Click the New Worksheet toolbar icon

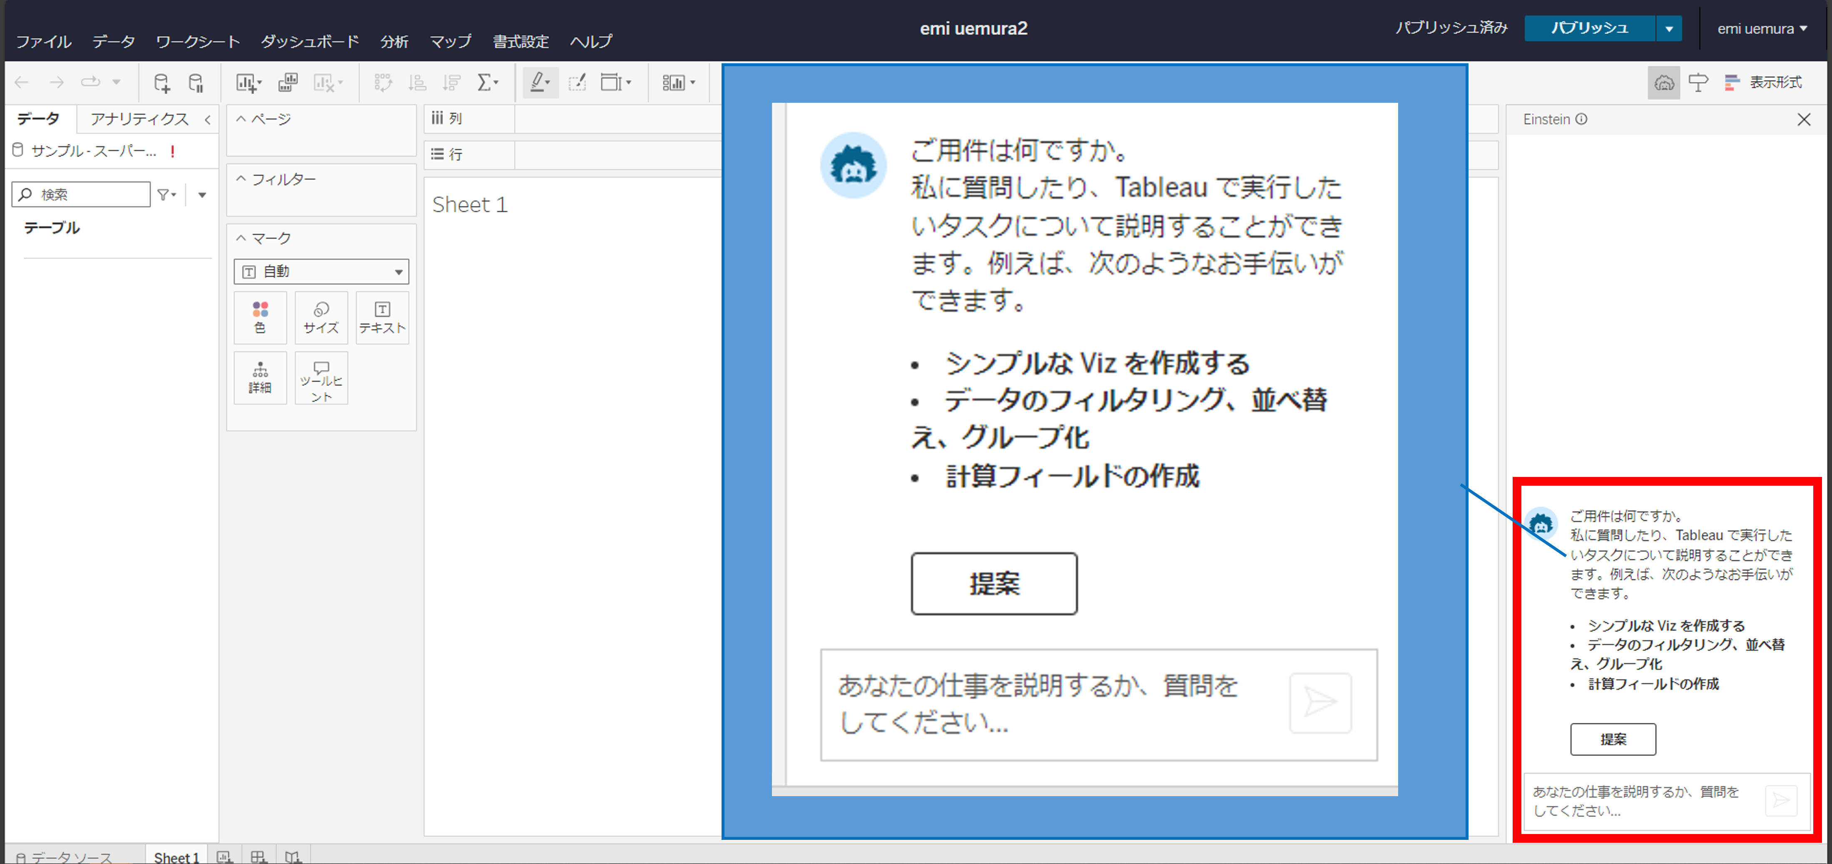pos(248,82)
